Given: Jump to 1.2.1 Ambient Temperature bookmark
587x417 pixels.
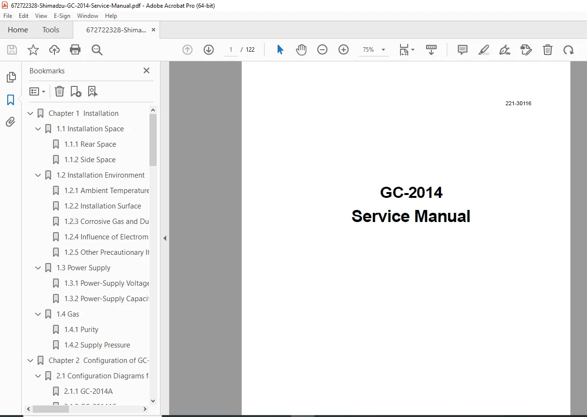Looking at the screenshot, I should [107, 191].
